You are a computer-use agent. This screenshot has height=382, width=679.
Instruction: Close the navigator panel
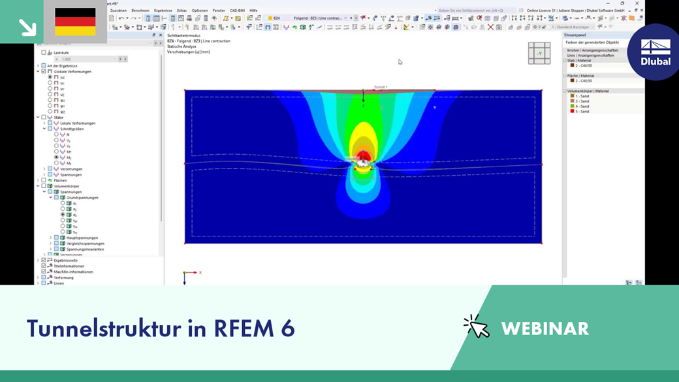coord(161,35)
